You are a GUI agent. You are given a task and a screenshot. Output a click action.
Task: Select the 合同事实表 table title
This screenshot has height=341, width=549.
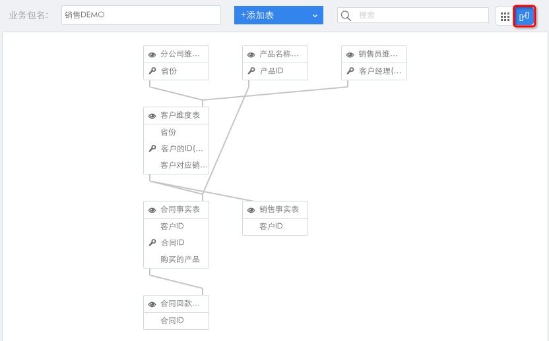click(x=180, y=209)
